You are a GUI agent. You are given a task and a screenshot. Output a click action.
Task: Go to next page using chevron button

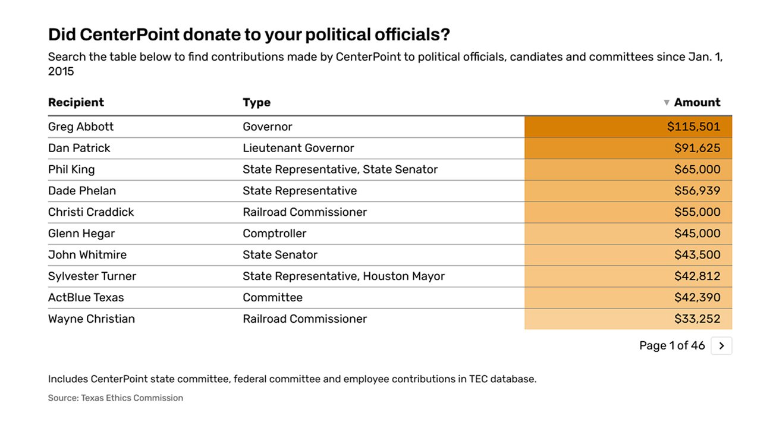click(x=721, y=346)
